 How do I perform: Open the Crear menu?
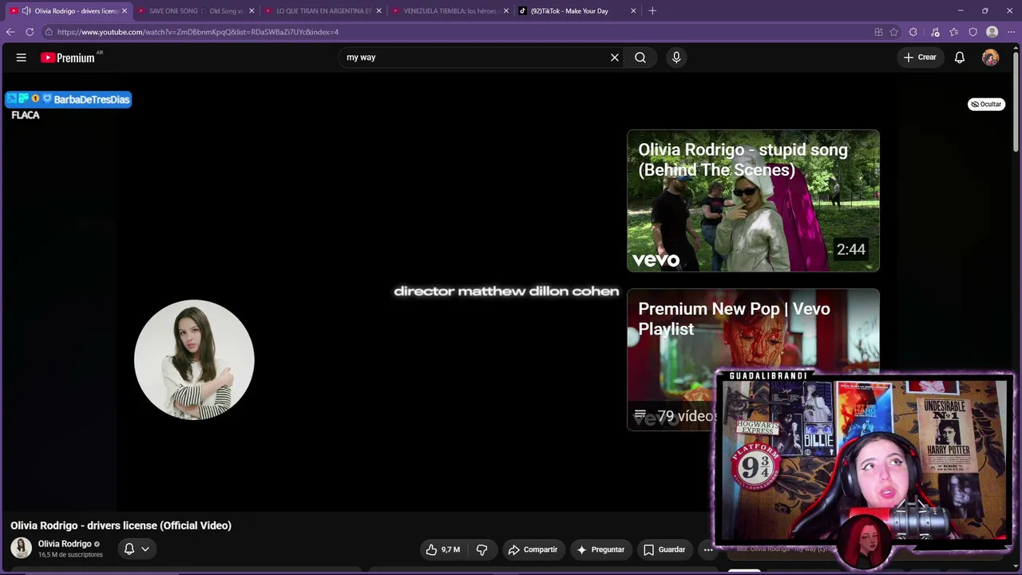pyautogui.click(x=920, y=57)
